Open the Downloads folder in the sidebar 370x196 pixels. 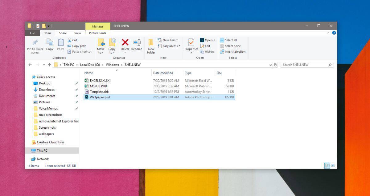[x=47, y=90]
